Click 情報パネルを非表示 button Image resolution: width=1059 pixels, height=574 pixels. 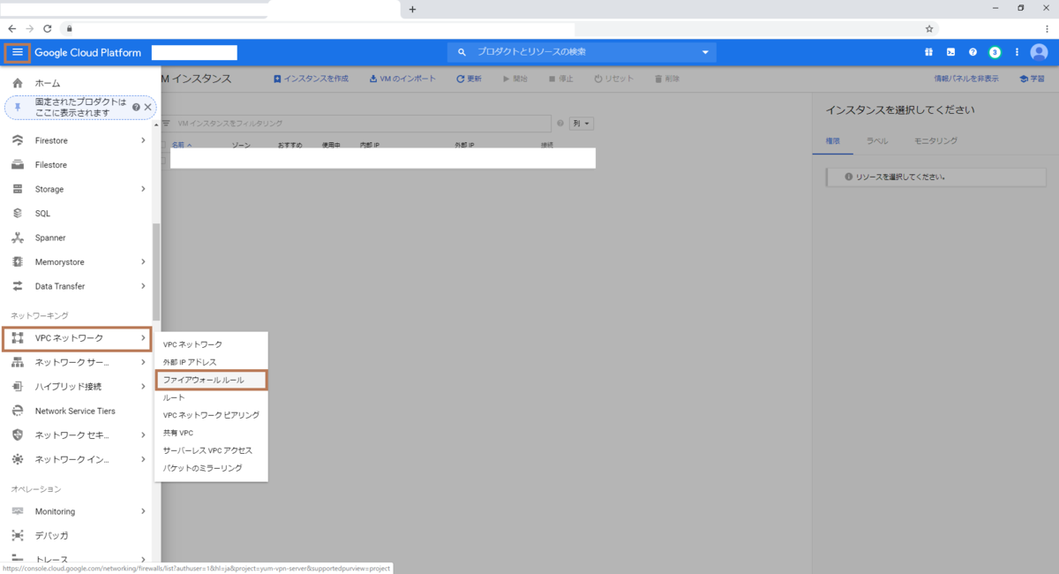pos(966,79)
